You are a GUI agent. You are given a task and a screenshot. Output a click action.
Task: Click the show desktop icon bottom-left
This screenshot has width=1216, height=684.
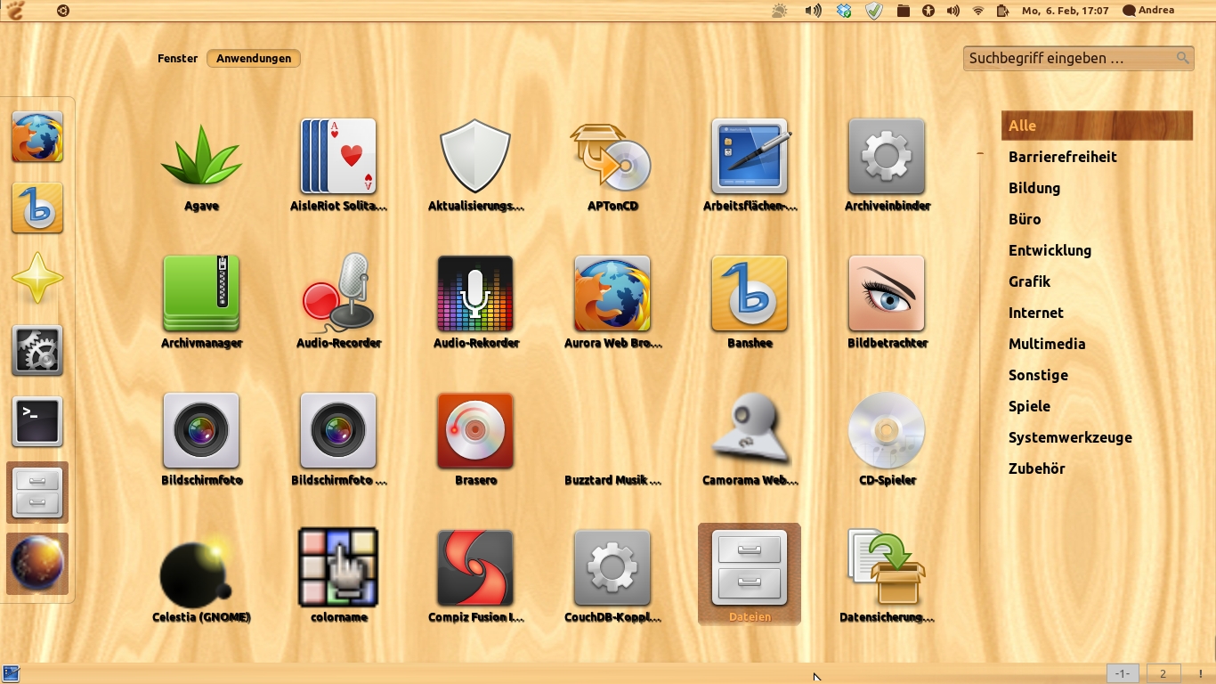pos(12,674)
